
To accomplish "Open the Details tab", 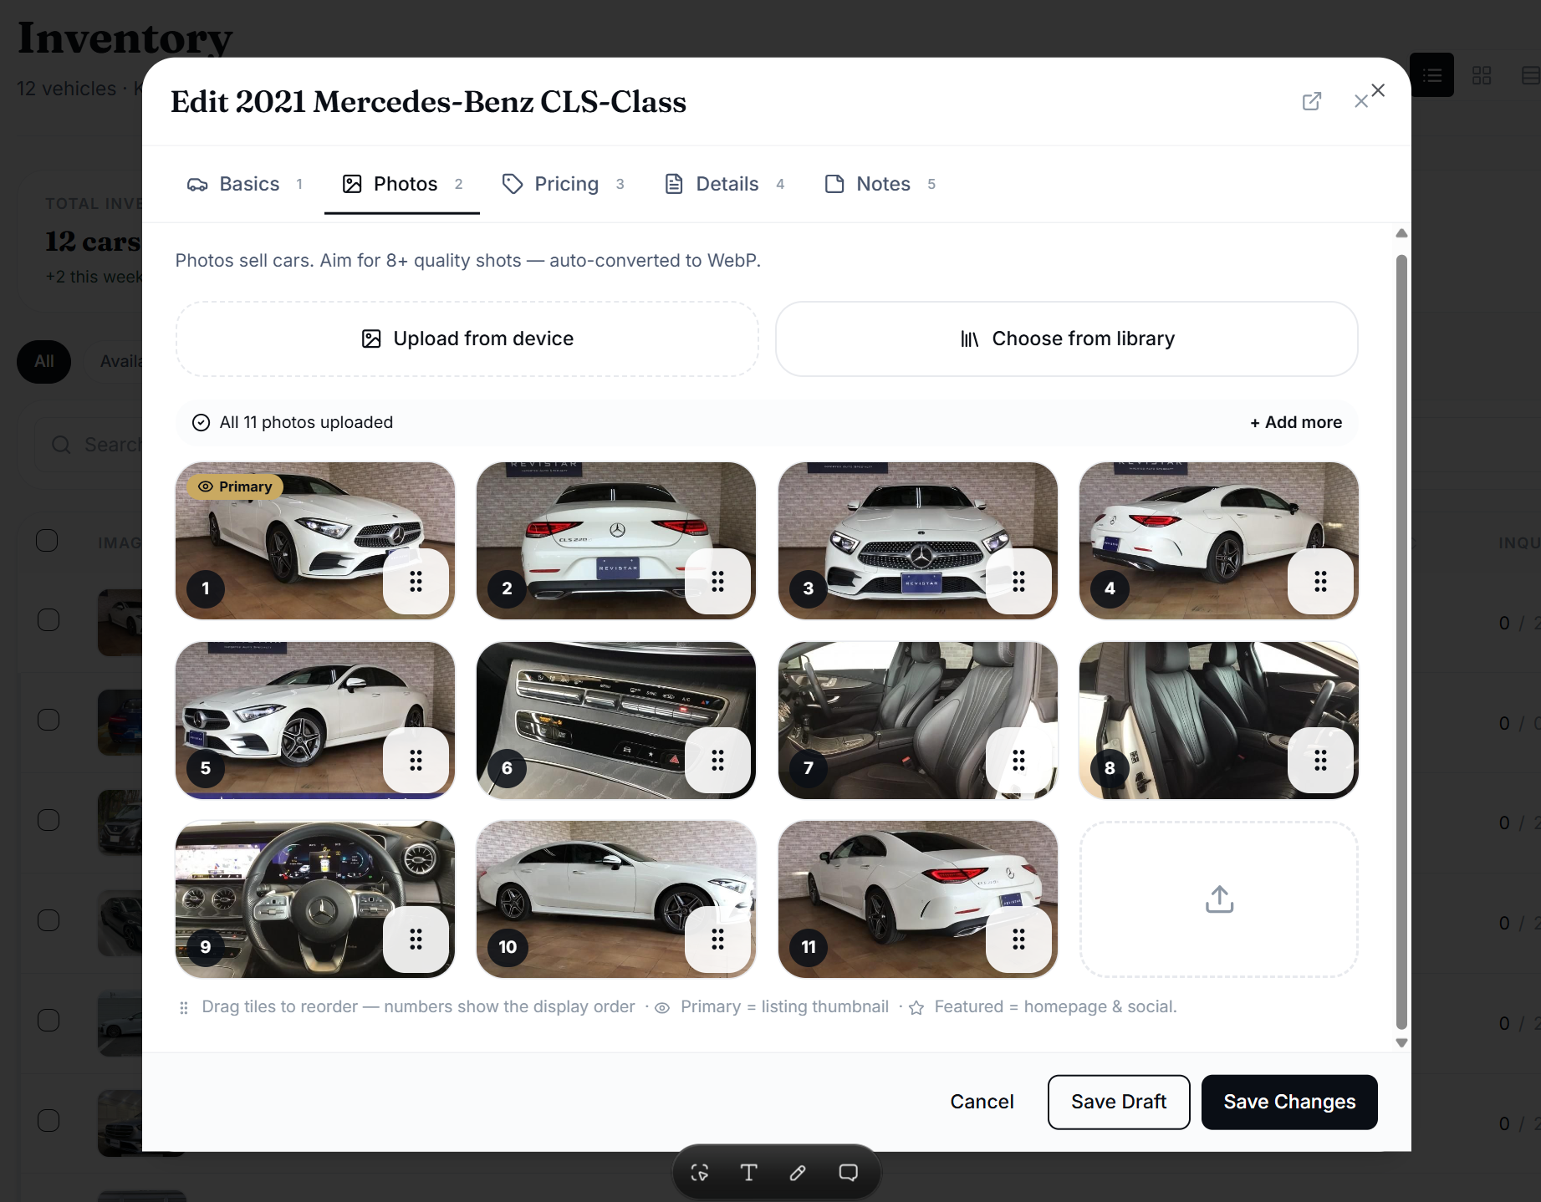I will [725, 184].
